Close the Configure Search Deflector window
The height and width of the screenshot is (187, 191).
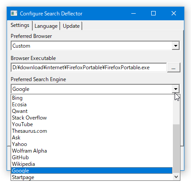174,13
